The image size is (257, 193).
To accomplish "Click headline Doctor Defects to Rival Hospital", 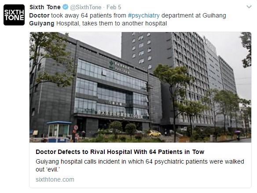I will coord(120,152).
